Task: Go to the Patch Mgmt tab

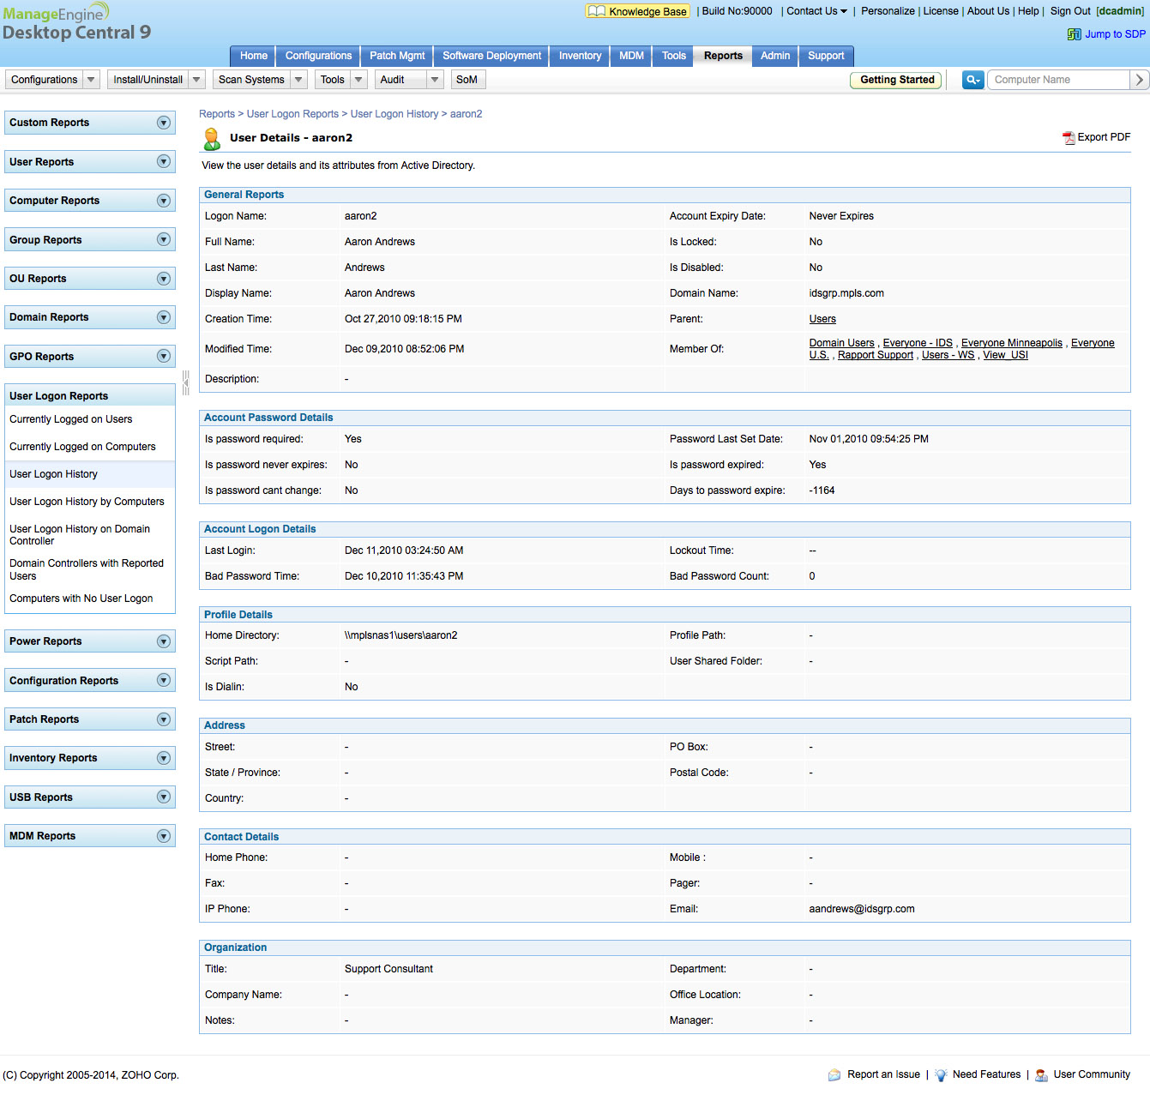Action: (x=397, y=56)
